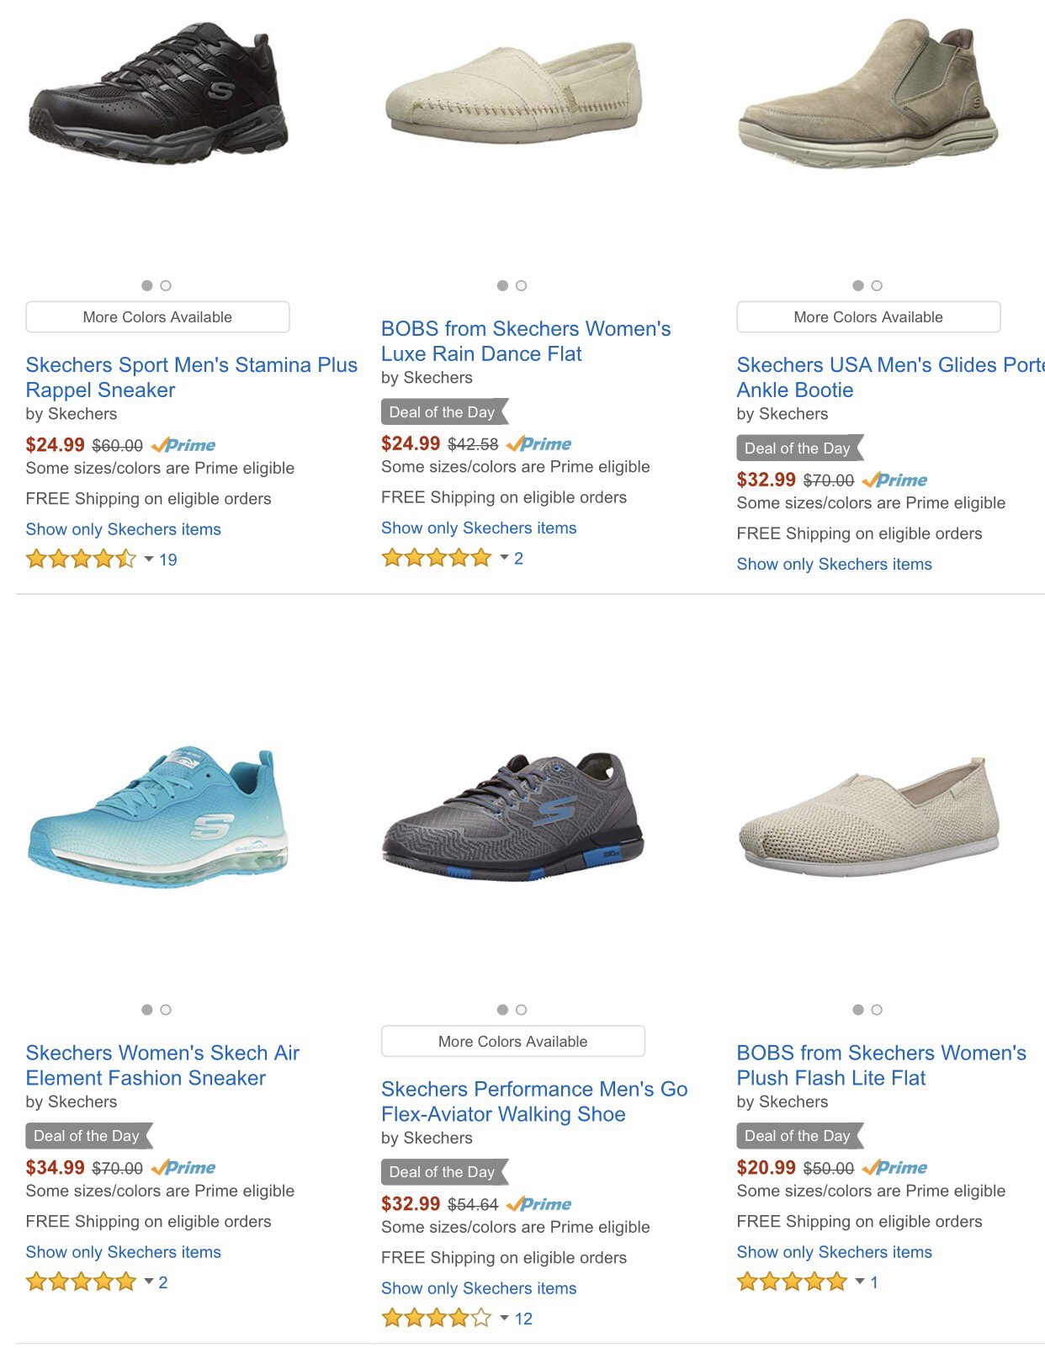Click the Prime logo beside Go Flex-Aviator price
The image size is (1045, 1348).
coord(539,1204)
